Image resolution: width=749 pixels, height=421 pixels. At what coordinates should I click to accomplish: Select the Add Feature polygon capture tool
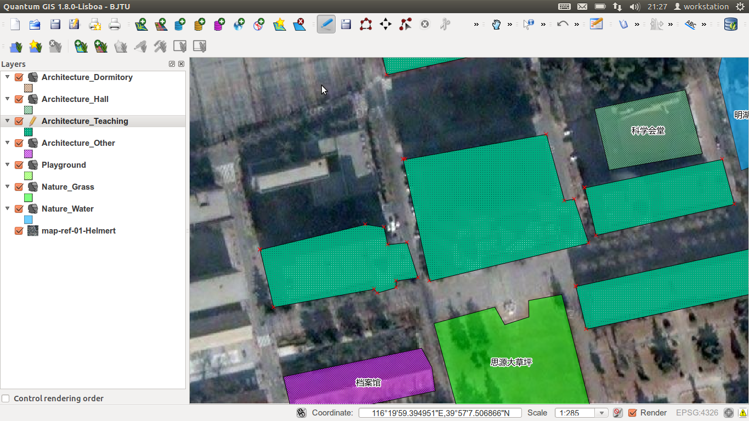pyautogui.click(x=366, y=24)
